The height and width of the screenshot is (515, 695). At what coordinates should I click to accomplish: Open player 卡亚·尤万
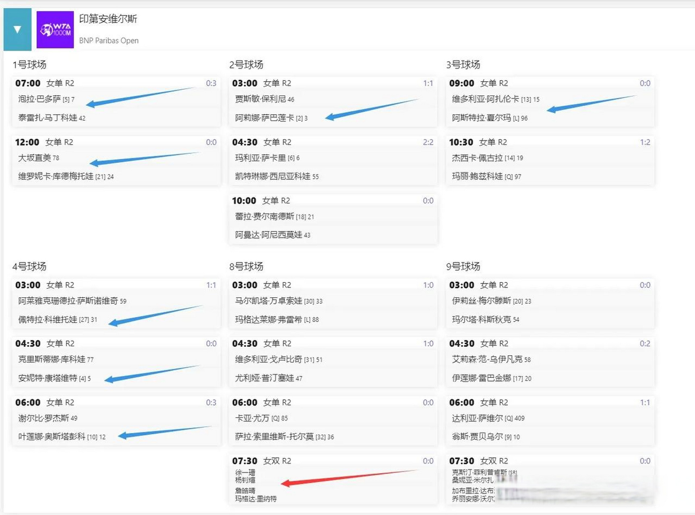(252, 418)
